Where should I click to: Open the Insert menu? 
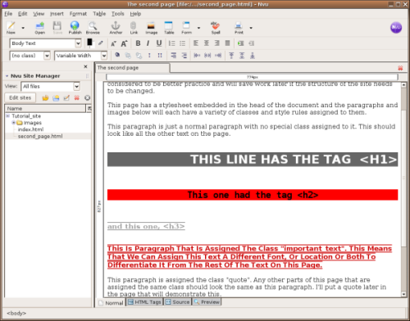click(x=57, y=14)
